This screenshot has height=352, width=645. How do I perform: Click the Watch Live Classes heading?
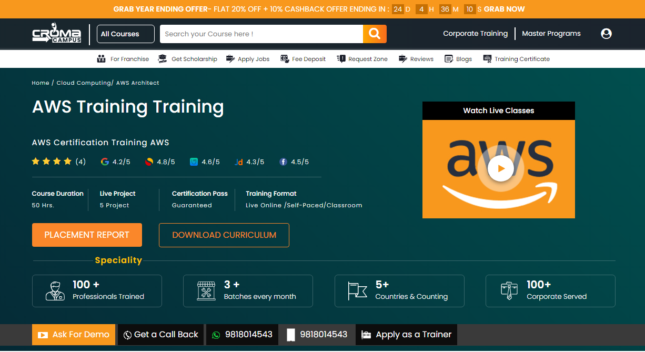(x=499, y=110)
